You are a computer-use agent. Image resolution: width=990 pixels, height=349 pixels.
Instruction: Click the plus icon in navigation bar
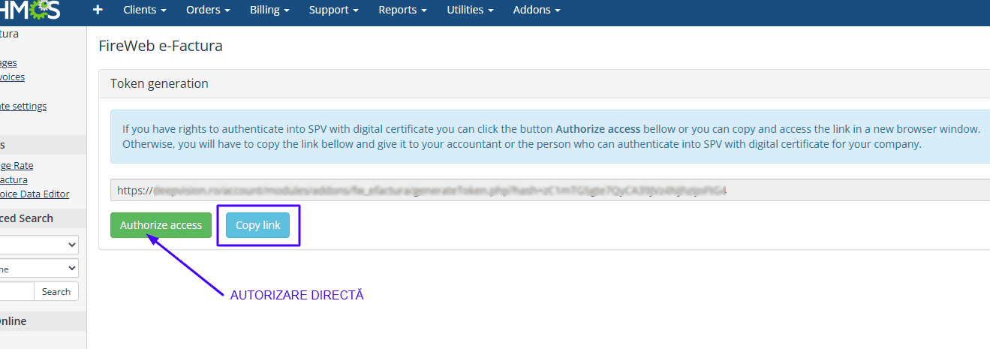pos(98,11)
